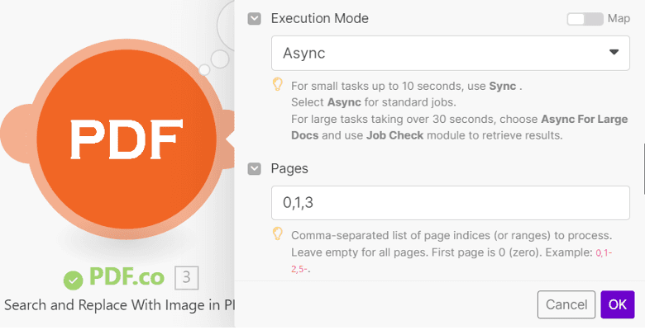The image size is (645, 330).
Task: Click the scrollbar on panel's right edge
Action: click(643, 165)
